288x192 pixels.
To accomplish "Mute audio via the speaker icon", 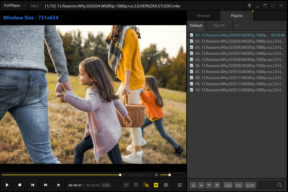I will pos(157,175).
